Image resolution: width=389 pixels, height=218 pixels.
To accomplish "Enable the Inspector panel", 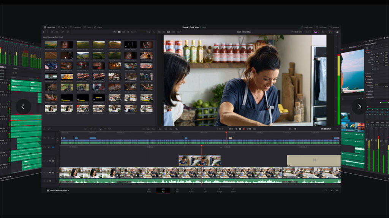I will coord(336,27).
